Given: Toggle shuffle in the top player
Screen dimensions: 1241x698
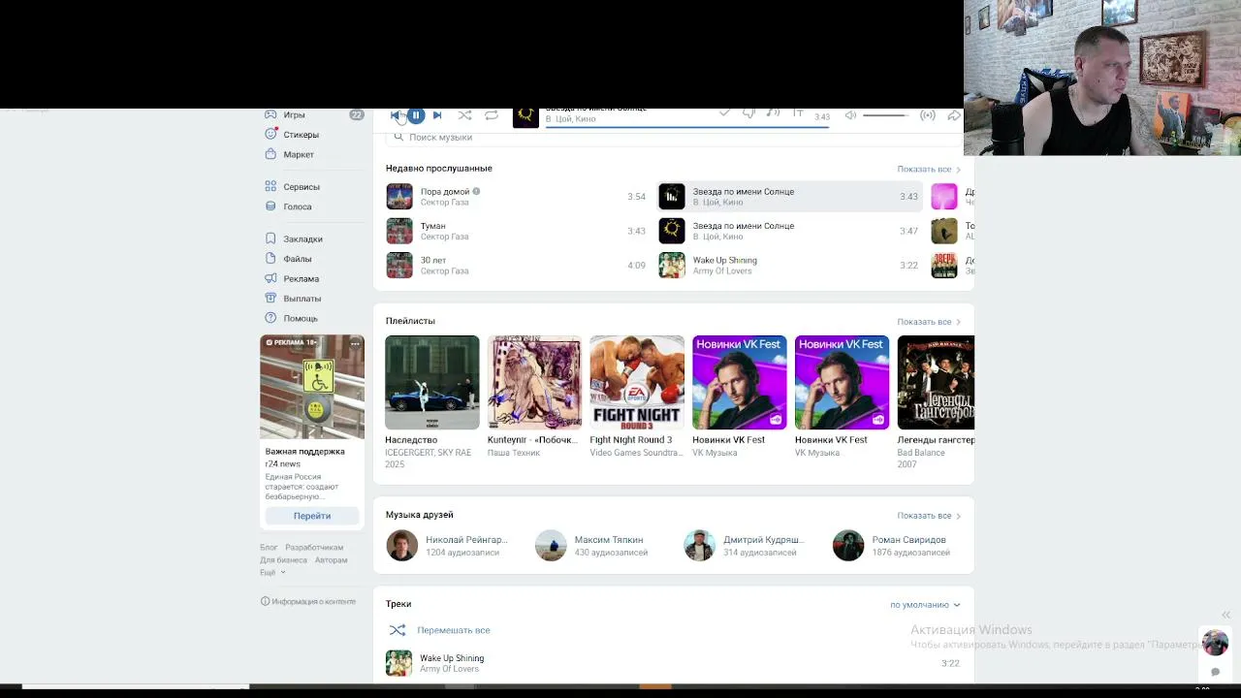Looking at the screenshot, I should tap(464, 115).
